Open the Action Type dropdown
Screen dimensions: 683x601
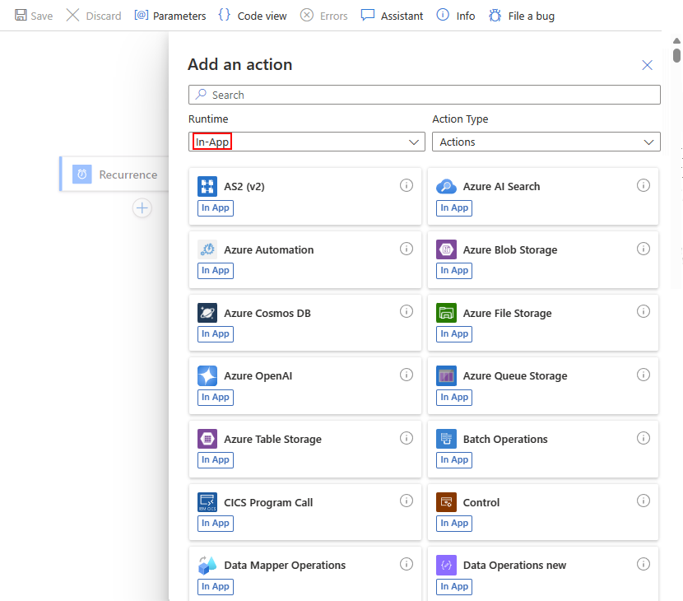pos(546,142)
